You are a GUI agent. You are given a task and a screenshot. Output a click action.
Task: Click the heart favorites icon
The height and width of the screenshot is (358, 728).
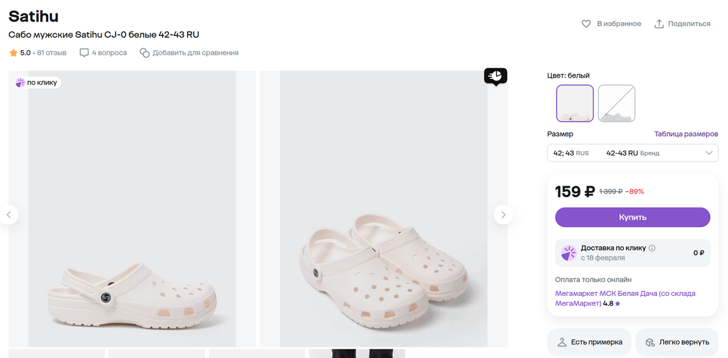pos(586,24)
